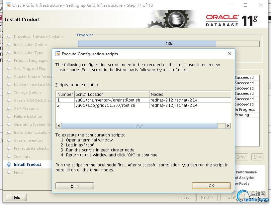Click the horizontal scrollbar thumb in scripts table
Viewport: 271px width, 205px height.
click(x=139, y=126)
